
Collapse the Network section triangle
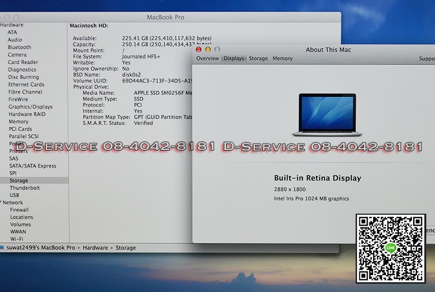pyautogui.click(x=1, y=202)
